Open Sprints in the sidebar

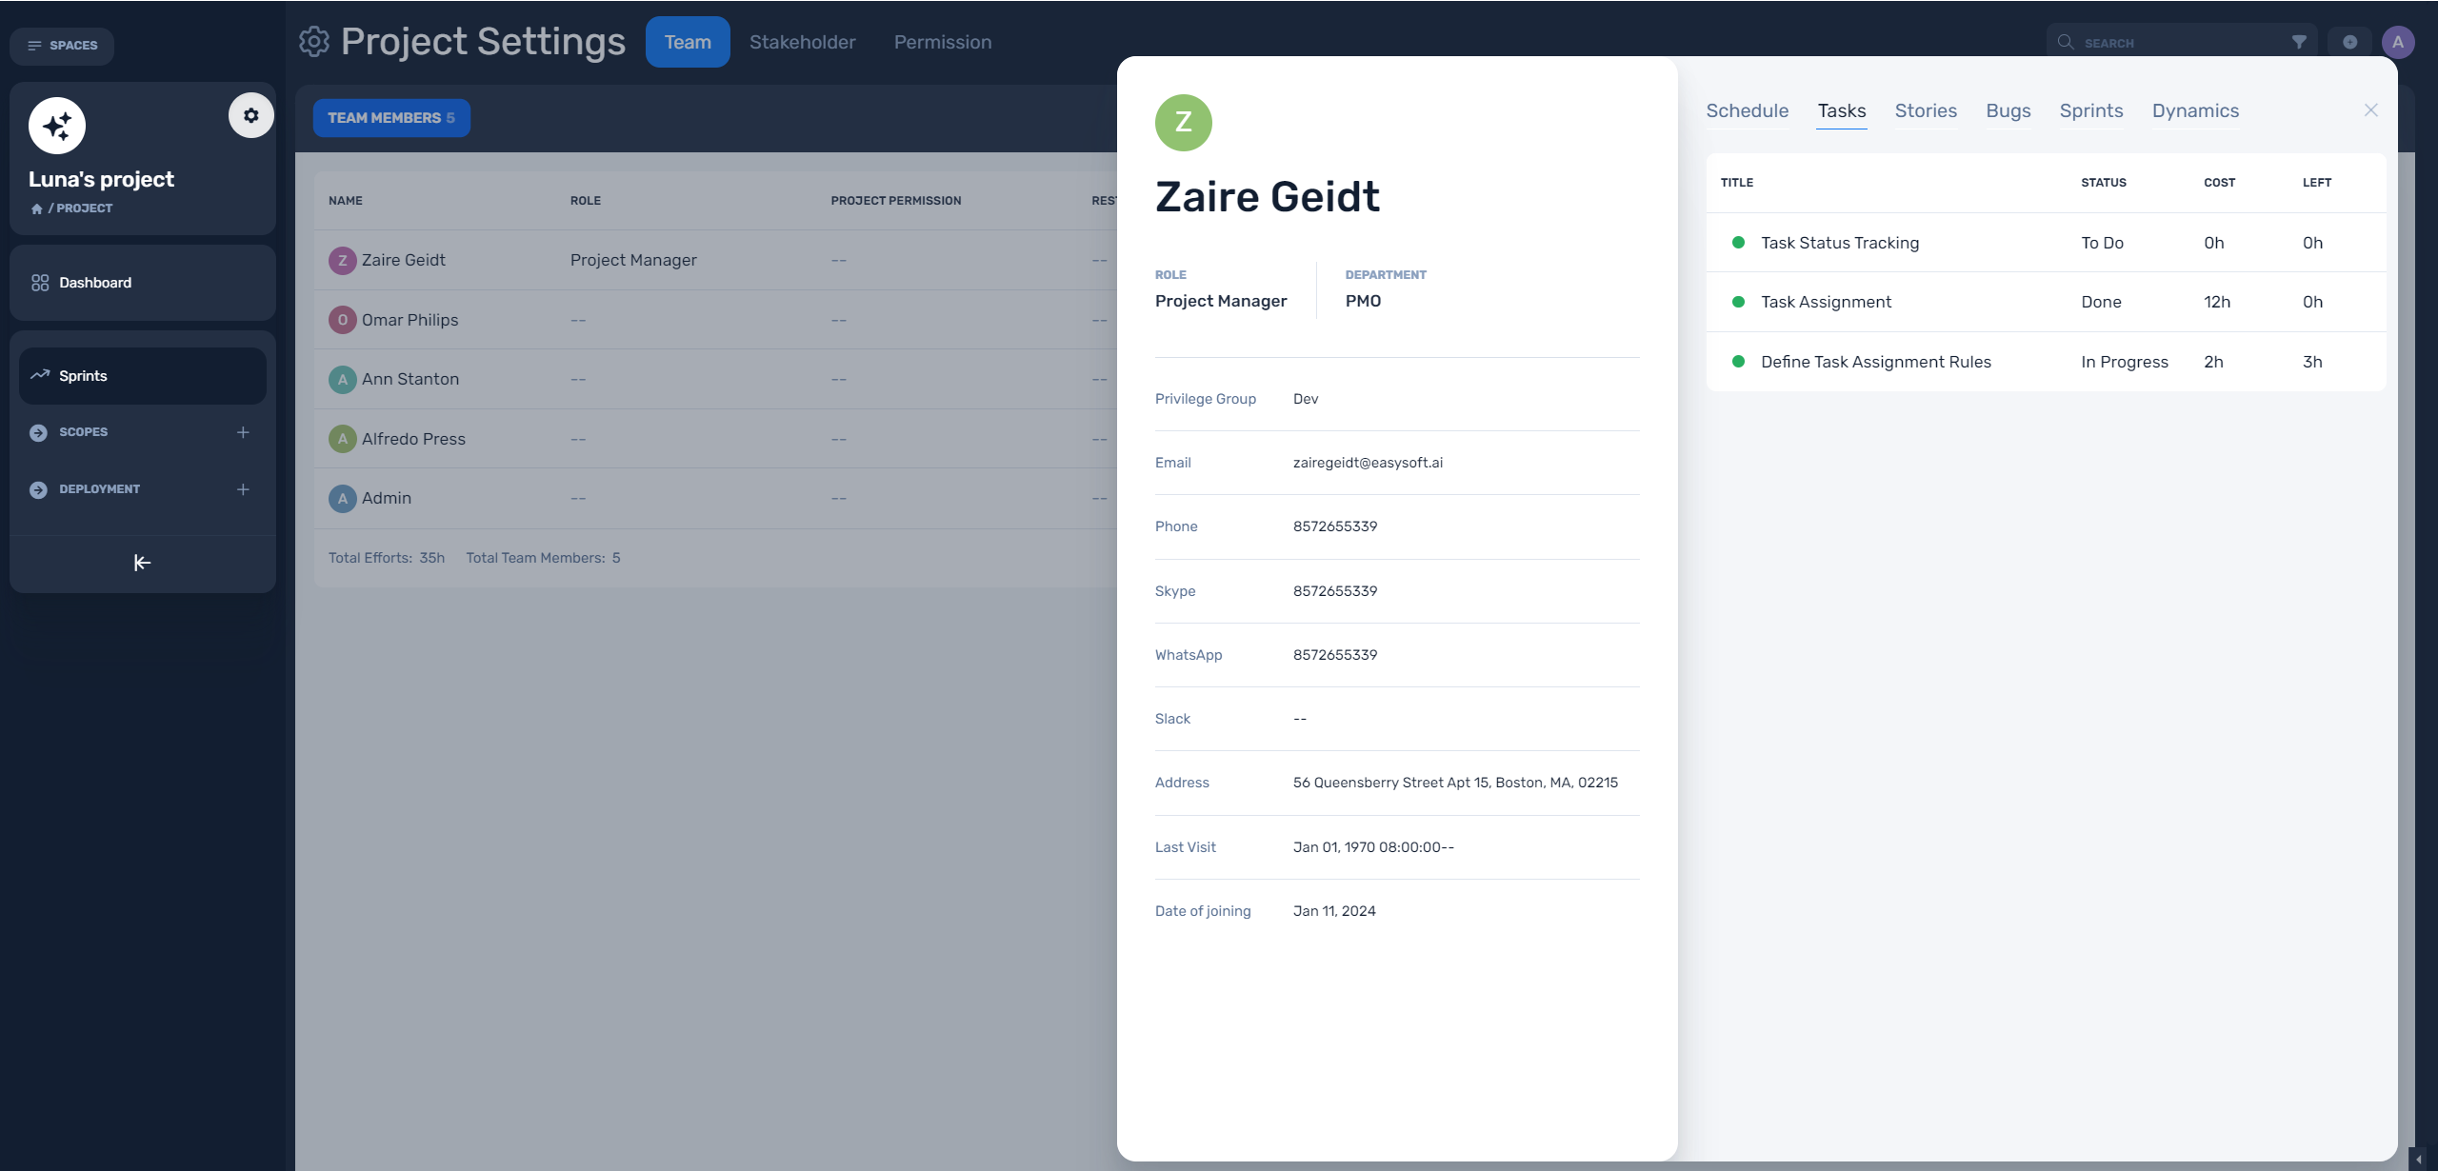click(143, 376)
